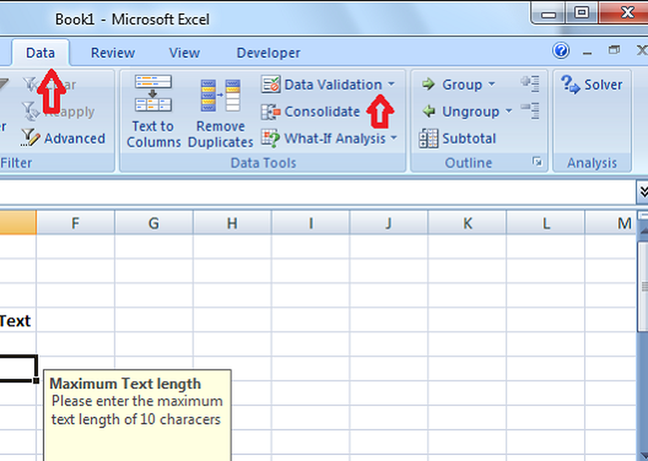The height and width of the screenshot is (461, 648).
Task: Click the vertical scrollbar thumb
Action: tap(643, 287)
